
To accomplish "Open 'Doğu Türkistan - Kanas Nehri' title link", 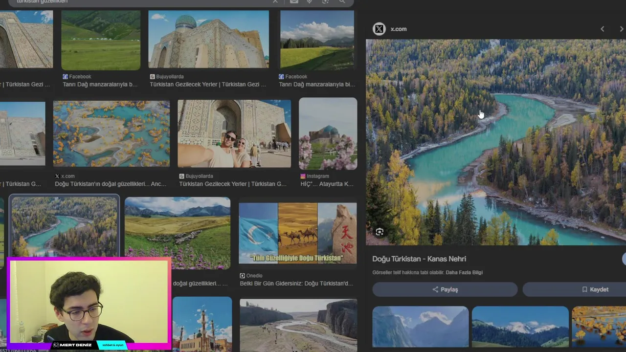I will point(419,259).
